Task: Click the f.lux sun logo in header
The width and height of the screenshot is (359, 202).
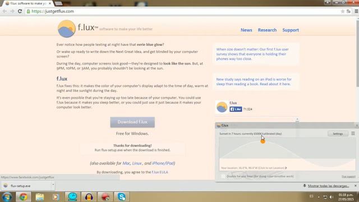Action: point(67,29)
